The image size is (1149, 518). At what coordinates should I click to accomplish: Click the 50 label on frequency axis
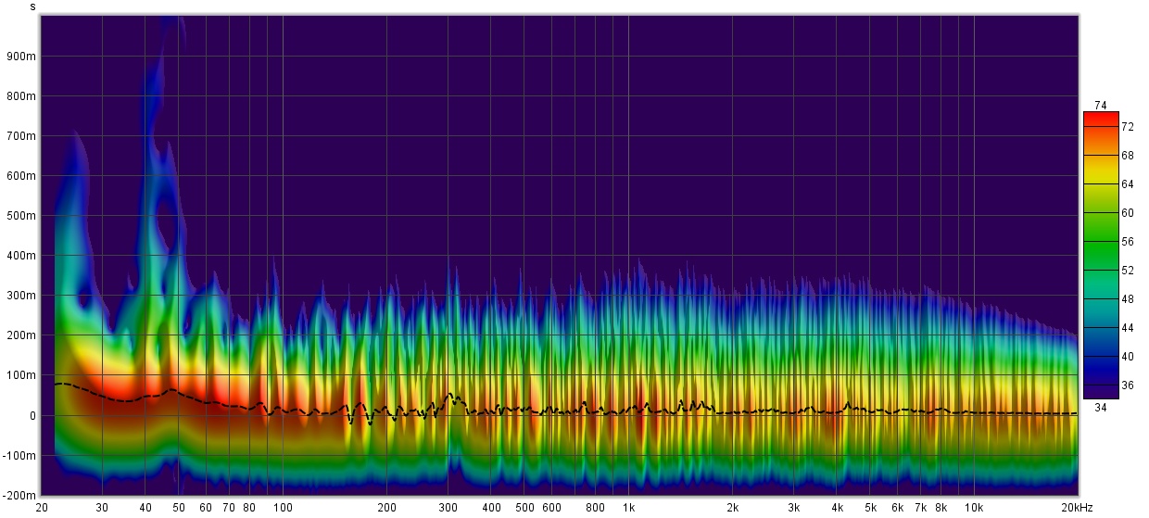pyautogui.click(x=179, y=508)
